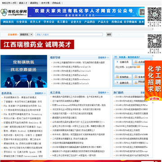The image size is (162, 162).
Task: Open the 化学化工招聘求职 floating ad
Action: [153, 81]
